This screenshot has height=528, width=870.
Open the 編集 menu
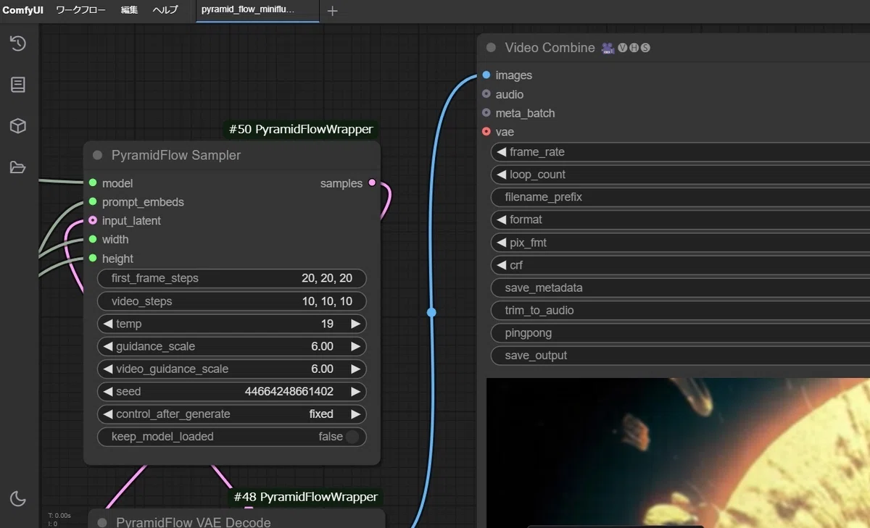129,10
